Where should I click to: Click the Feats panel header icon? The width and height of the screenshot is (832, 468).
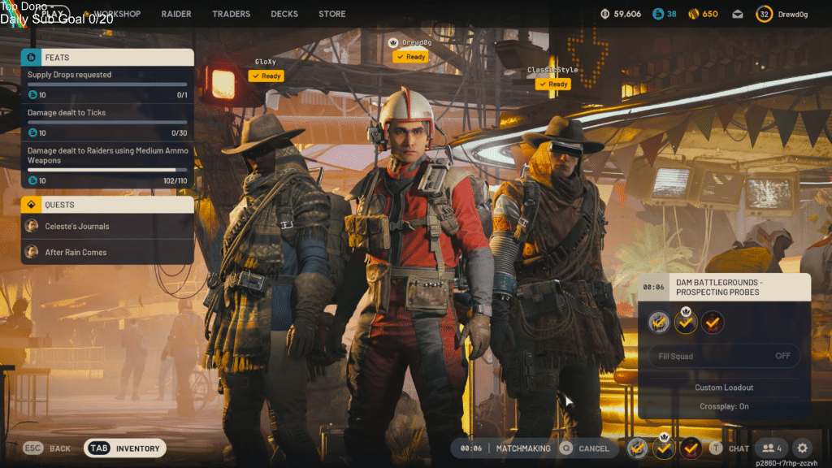pos(32,58)
